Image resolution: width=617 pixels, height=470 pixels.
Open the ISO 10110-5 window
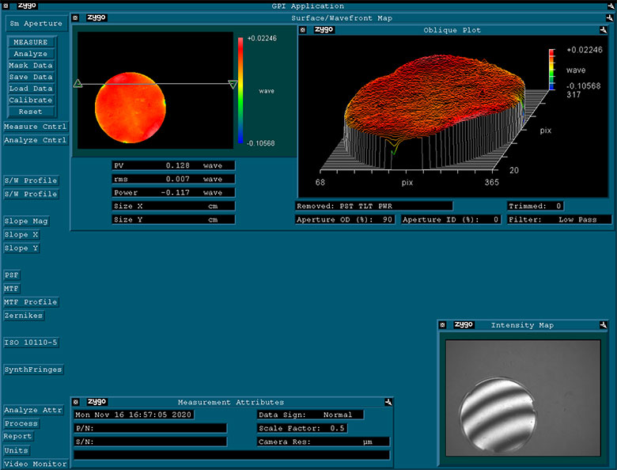31,342
